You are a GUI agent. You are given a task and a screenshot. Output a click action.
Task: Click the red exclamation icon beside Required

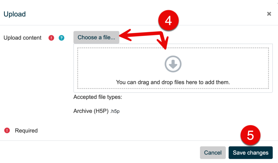(x=7, y=131)
